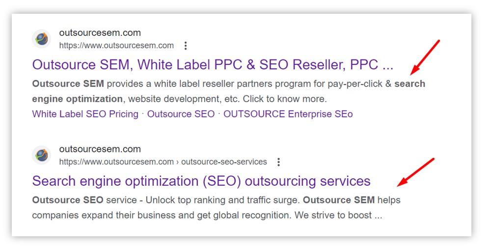This screenshot has width=493, height=252.
Task: Visit the OUTSOURCE Enterprise SEo sitelink
Action: click(288, 114)
